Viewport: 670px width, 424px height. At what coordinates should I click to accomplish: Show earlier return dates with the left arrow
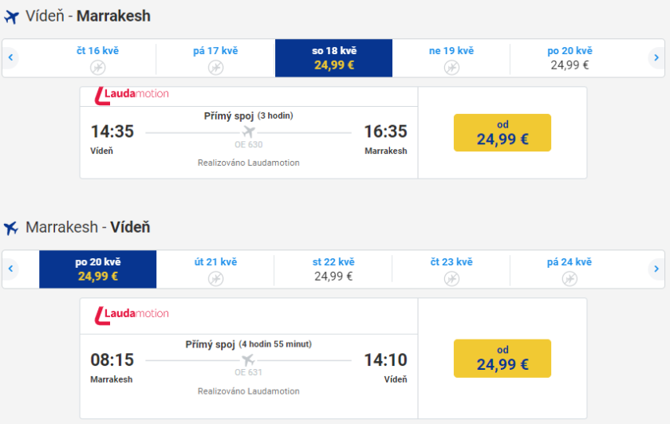click(x=10, y=269)
